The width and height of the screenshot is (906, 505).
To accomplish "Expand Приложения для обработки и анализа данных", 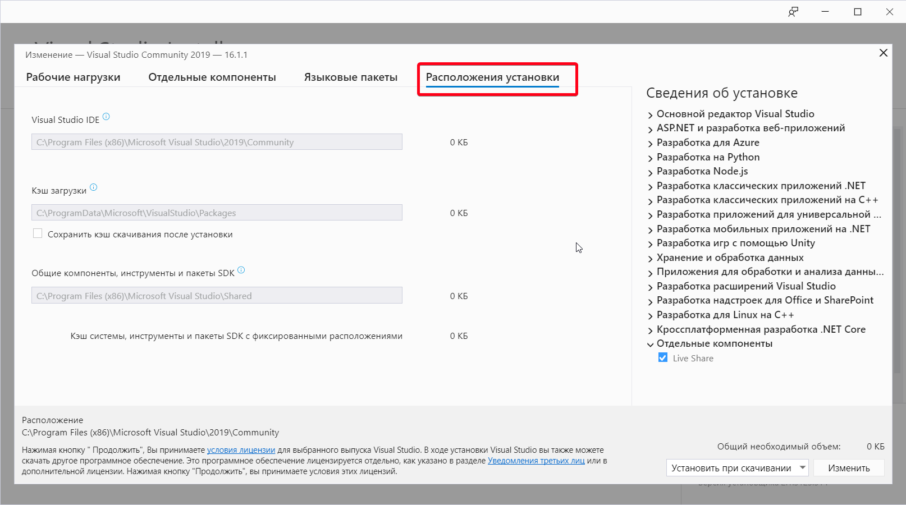I will click(651, 273).
